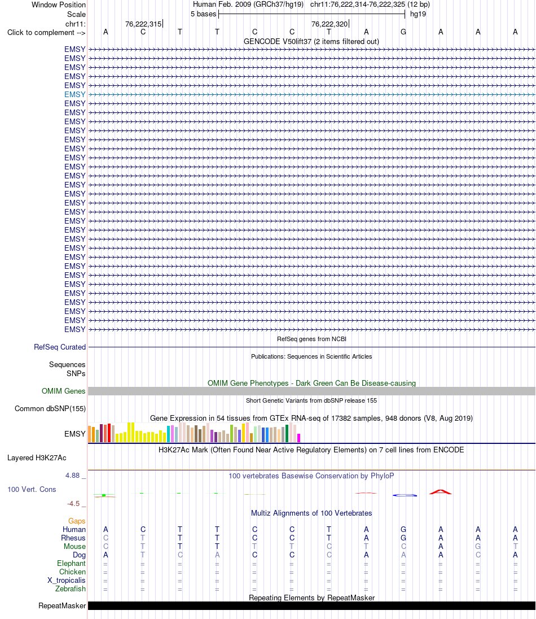Viewport: 536px width, 619px height.
Task: Click the gray OMIM Genes bar
Action: pos(311,391)
